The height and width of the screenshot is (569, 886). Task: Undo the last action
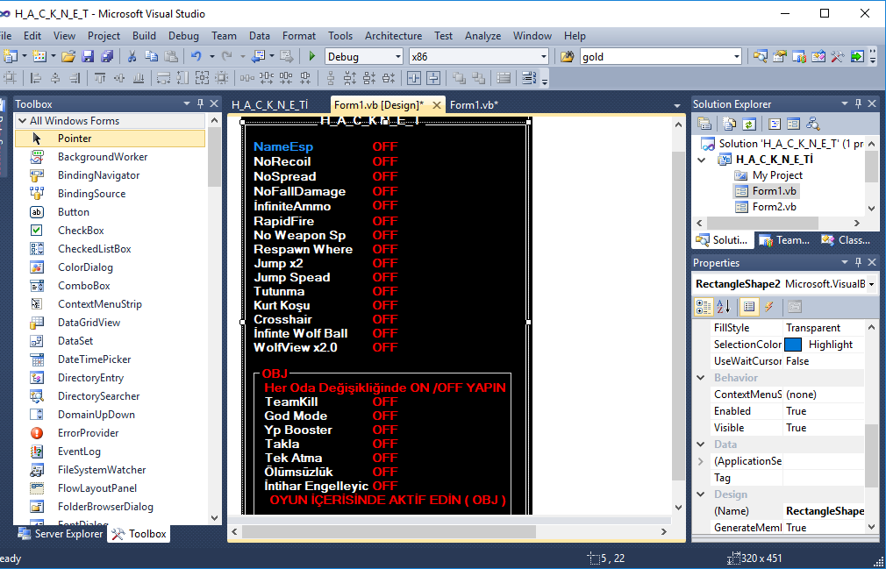tap(196, 56)
